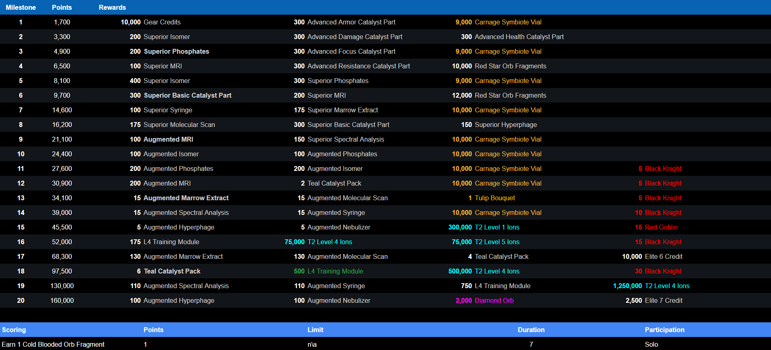Image resolution: width=771 pixels, height=350 pixels.
Task: Select the green L4 Training Module reward
Action: pos(335,271)
